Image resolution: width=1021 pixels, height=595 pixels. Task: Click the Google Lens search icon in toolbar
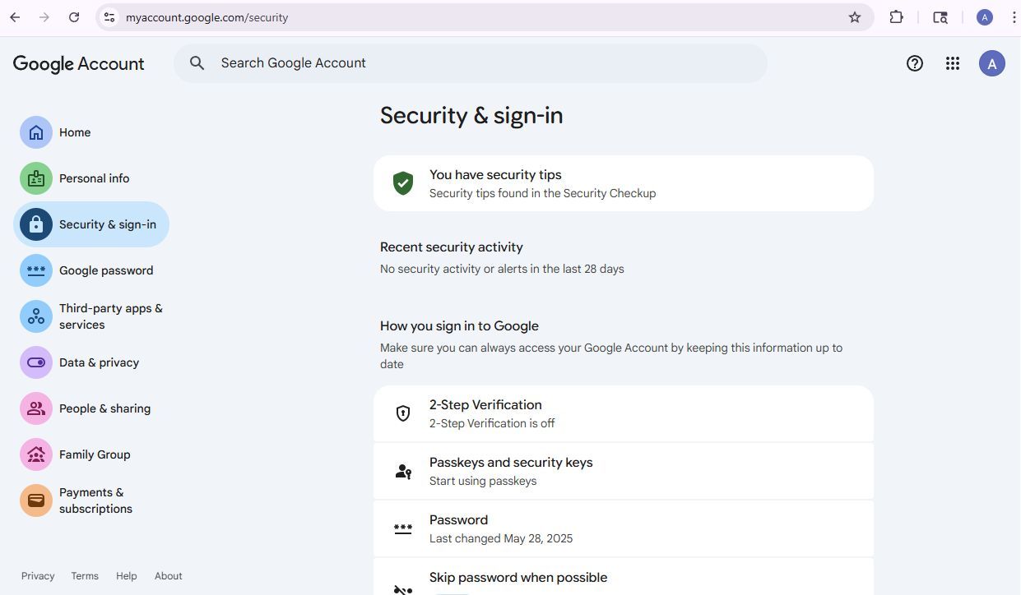point(940,17)
